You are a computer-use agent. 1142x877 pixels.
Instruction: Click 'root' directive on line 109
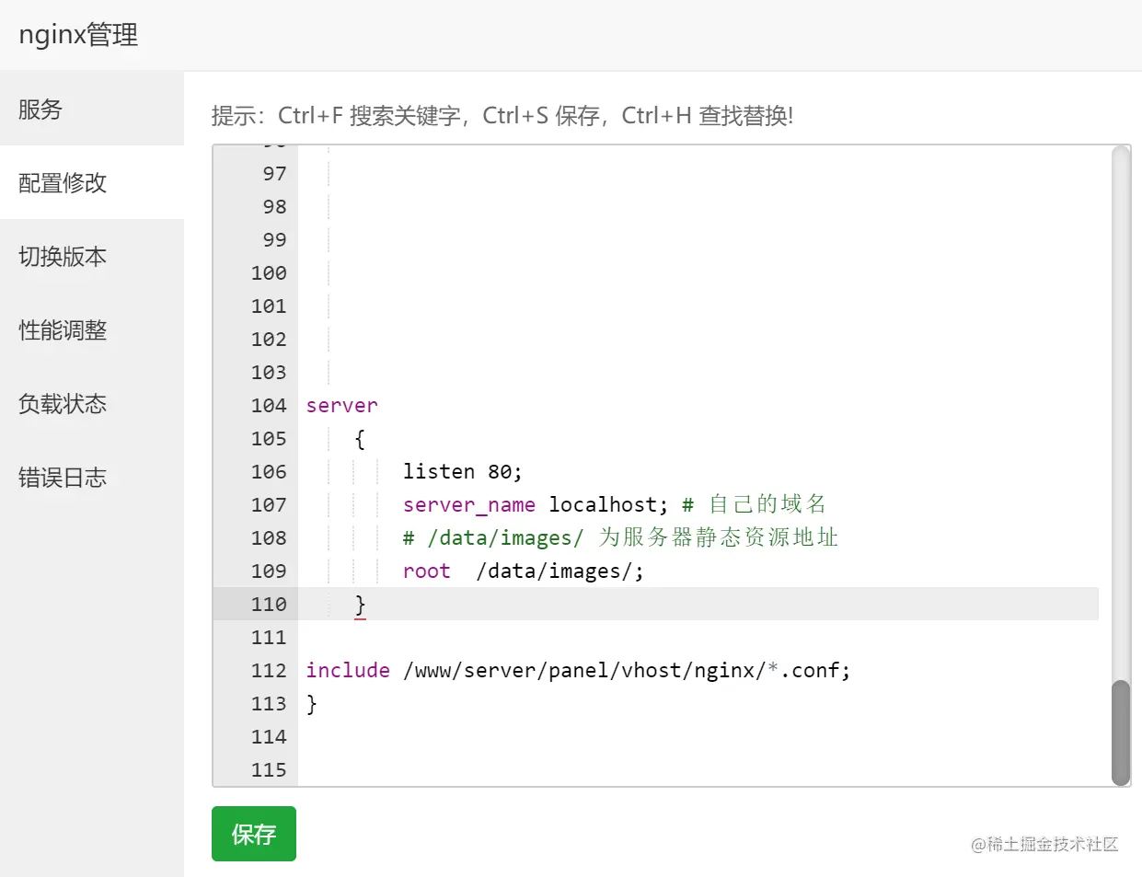pyautogui.click(x=426, y=571)
